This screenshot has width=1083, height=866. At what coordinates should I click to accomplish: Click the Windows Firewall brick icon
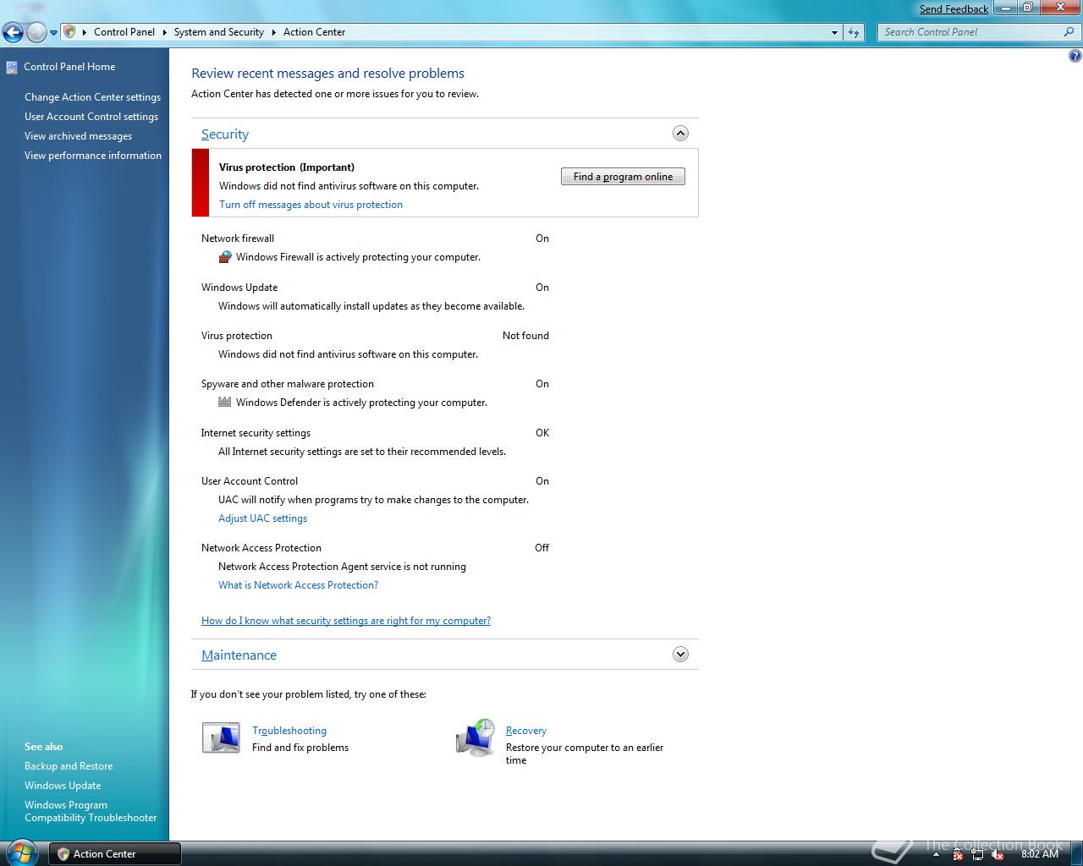point(225,257)
